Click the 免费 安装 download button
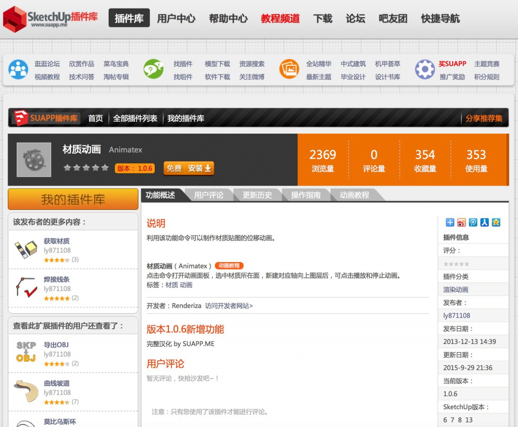 (x=189, y=168)
